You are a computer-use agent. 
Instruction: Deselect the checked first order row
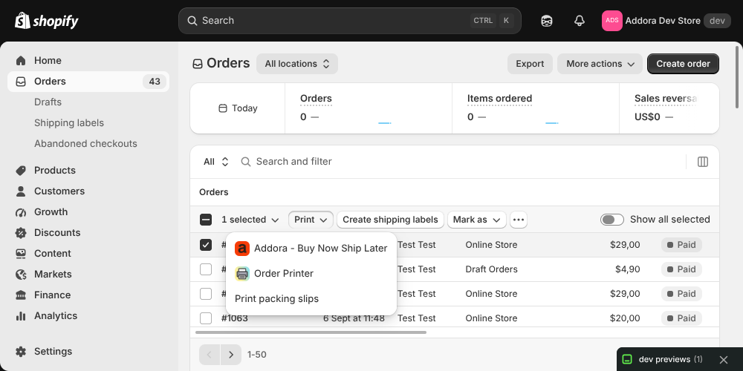pos(206,245)
